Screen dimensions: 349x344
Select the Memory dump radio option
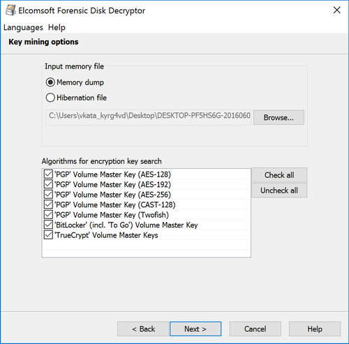click(50, 82)
